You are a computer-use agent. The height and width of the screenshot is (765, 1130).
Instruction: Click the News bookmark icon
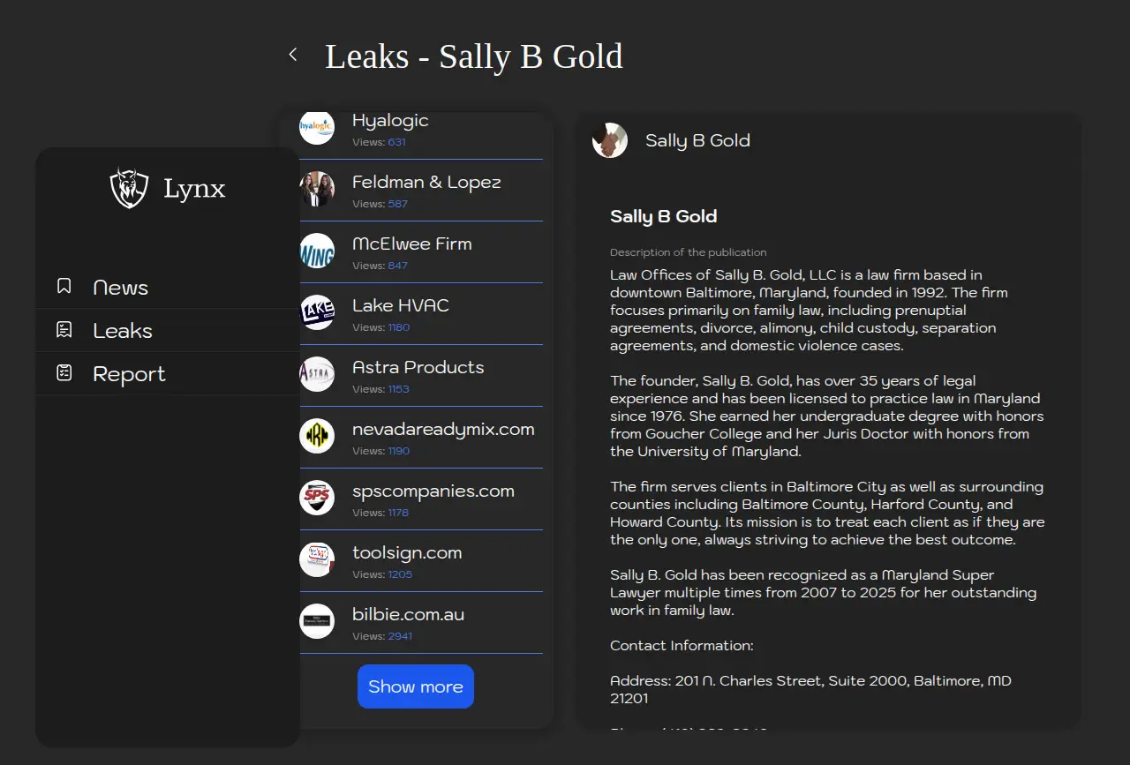point(64,286)
